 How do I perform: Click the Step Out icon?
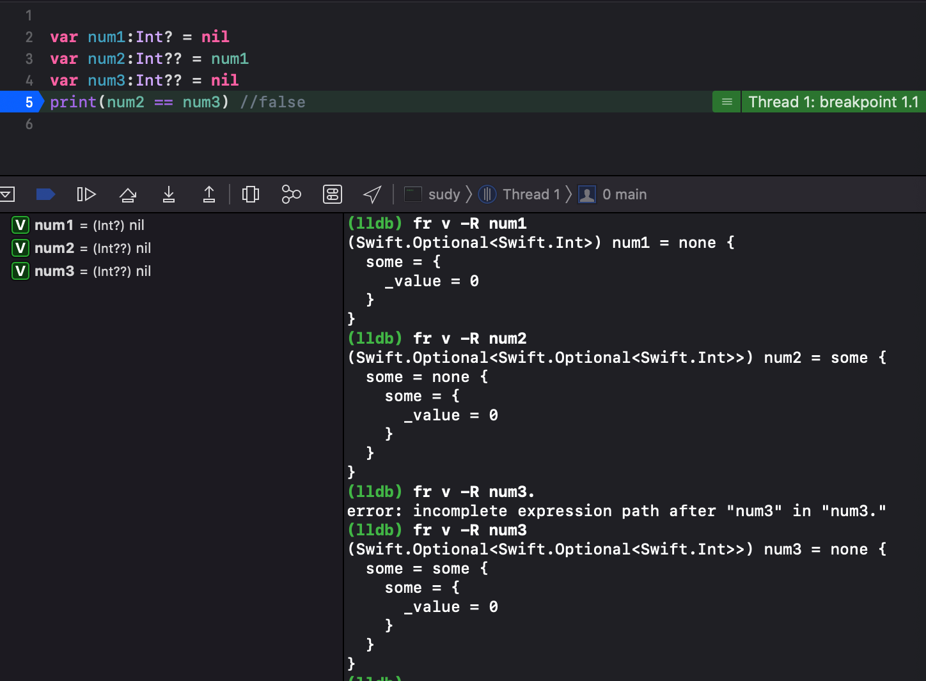(x=209, y=194)
